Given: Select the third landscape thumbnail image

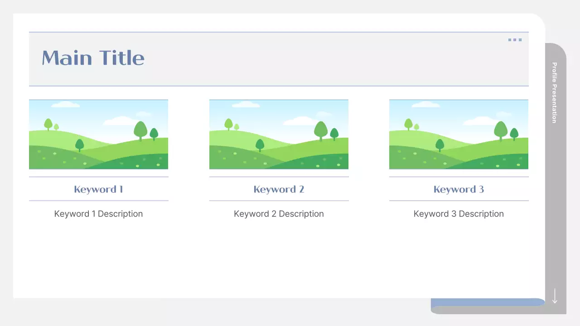Looking at the screenshot, I should point(459,134).
